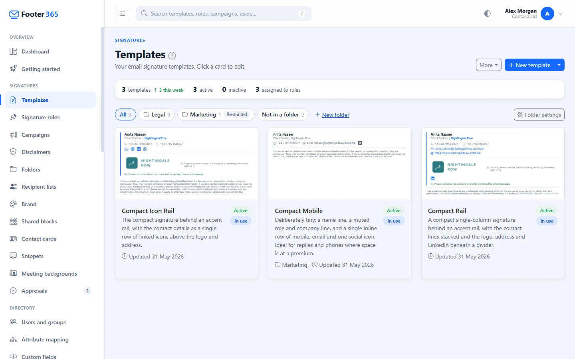This screenshot has height=359, width=575.
Task: Open the Compact Icon Rail template preview
Action: click(186, 164)
